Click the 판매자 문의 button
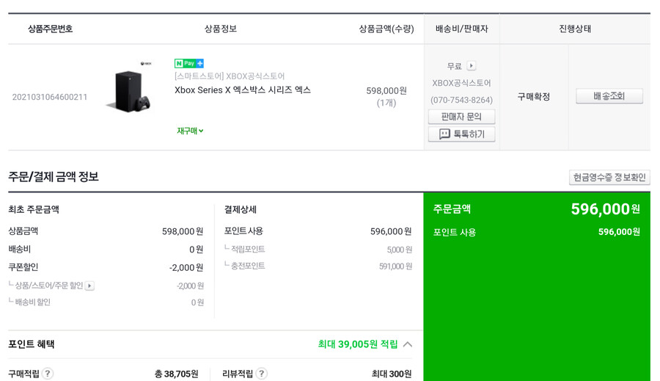The width and height of the screenshot is (660, 381). click(x=461, y=117)
